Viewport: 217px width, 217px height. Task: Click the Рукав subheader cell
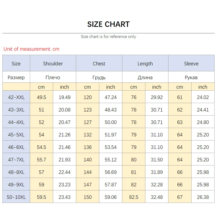191,78
